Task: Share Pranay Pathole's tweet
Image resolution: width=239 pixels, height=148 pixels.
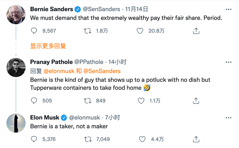Action: click(196, 101)
